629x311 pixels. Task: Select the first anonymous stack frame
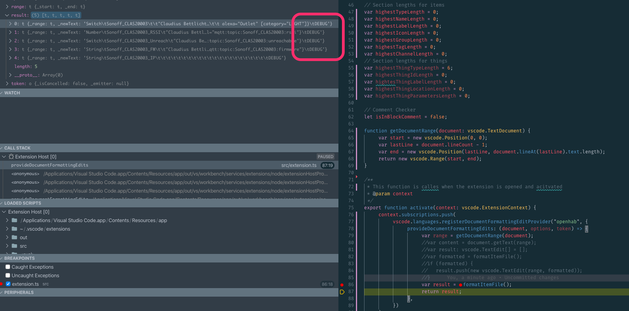coord(169,174)
